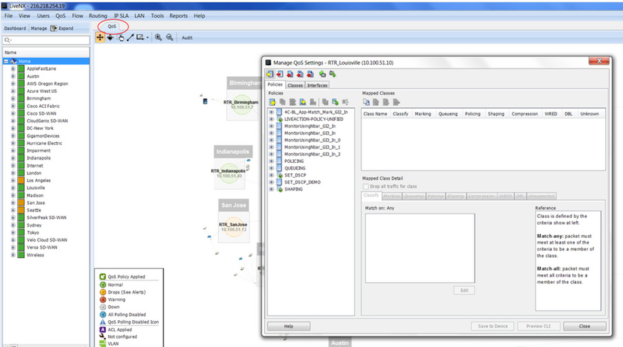
Task: Click the green left-arrow icon in dialog toolbar
Action: [x=323, y=74]
